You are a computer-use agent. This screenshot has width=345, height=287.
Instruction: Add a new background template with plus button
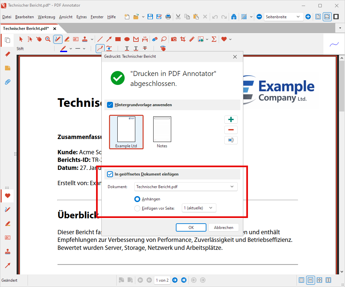pyautogui.click(x=231, y=120)
